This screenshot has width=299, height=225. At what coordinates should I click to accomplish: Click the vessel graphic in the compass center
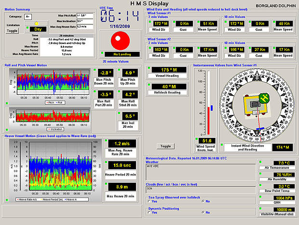tap(253, 104)
